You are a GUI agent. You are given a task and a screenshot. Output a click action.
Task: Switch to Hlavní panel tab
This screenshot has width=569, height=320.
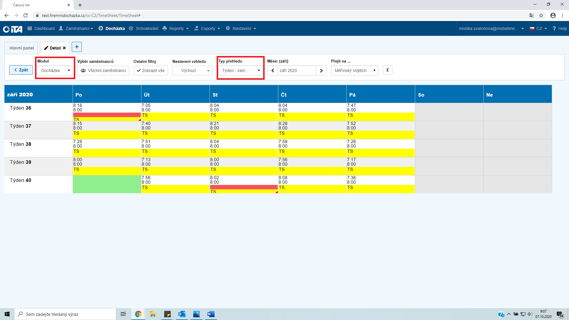21,48
